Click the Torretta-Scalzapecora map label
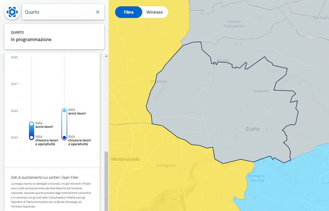The width and height of the screenshot is (329, 211). coord(234,23)
